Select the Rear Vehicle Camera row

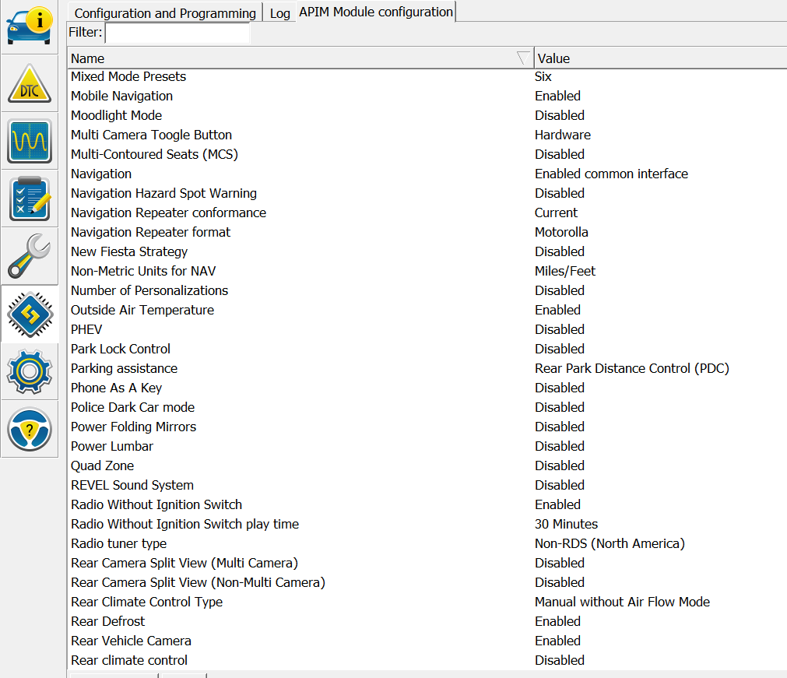coord(131,641)
